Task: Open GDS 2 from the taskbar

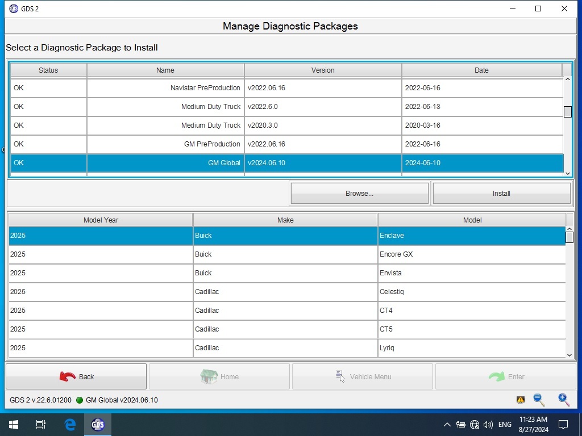Action: pyautogui.click(x=98, y=425)
